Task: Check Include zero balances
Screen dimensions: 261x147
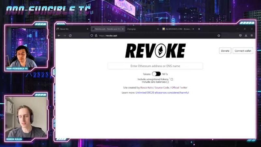Action: (168, 82)
